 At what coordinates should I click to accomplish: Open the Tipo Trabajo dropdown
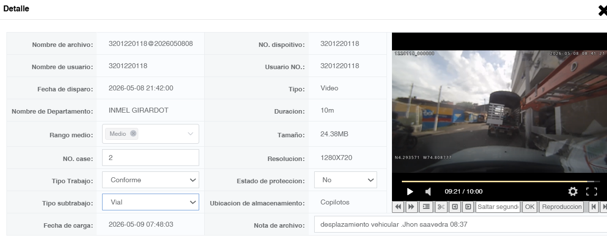pyautogui.click(x=151, y=180)
